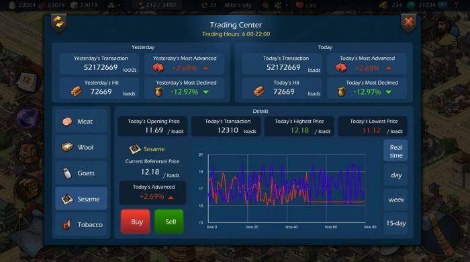Click the green down arrow in Yesterday's Most Declined
470x262 pixels.
[x=206, y=92]
